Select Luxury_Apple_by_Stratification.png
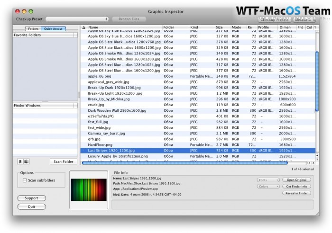 point(198,156)
